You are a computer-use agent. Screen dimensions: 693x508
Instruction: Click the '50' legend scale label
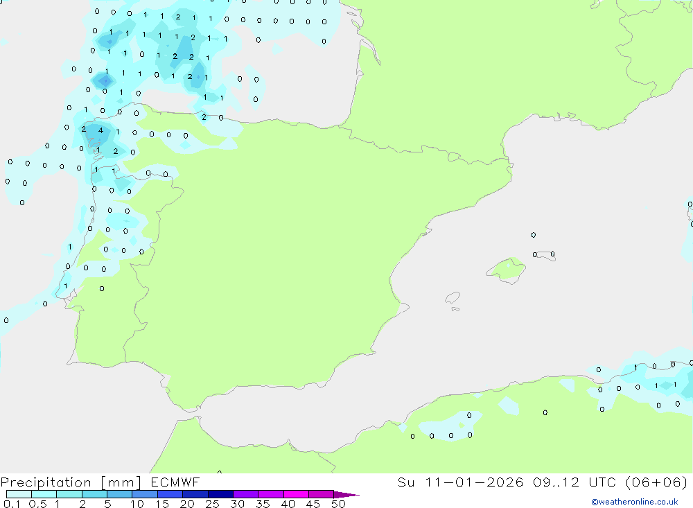click(338, 504)
